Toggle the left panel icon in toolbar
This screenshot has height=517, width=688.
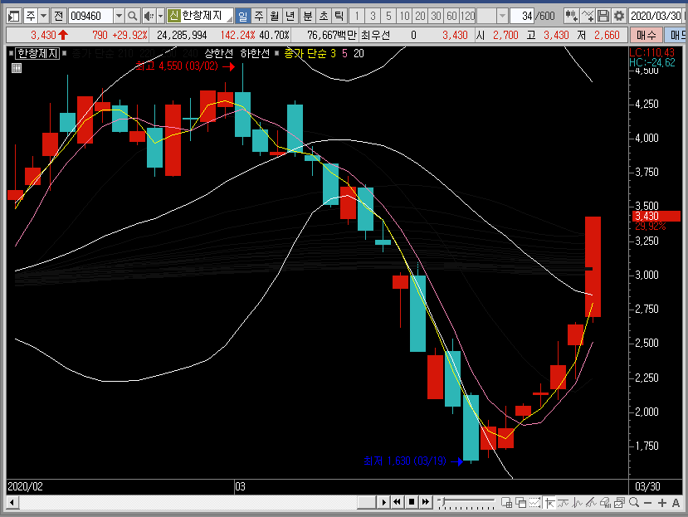(x=13, y=17)
